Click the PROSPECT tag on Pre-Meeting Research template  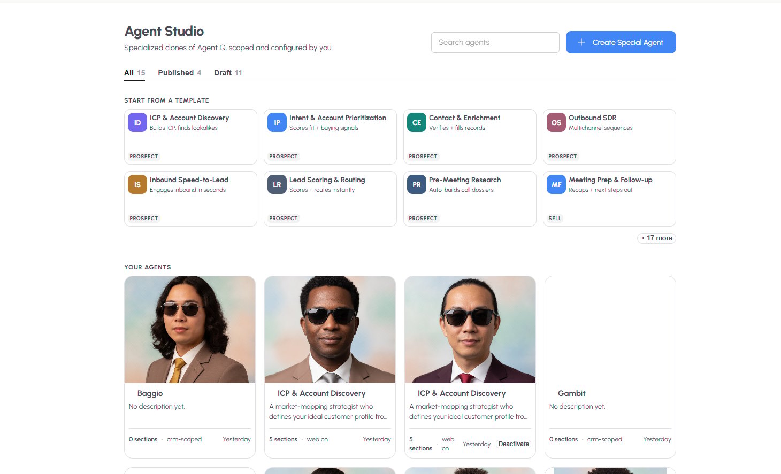423,218
